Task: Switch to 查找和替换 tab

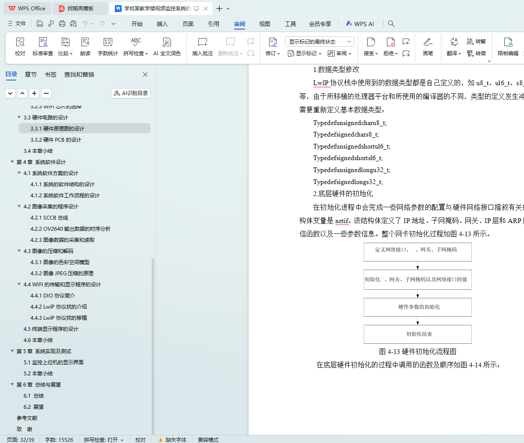Action: coord(79,74)
